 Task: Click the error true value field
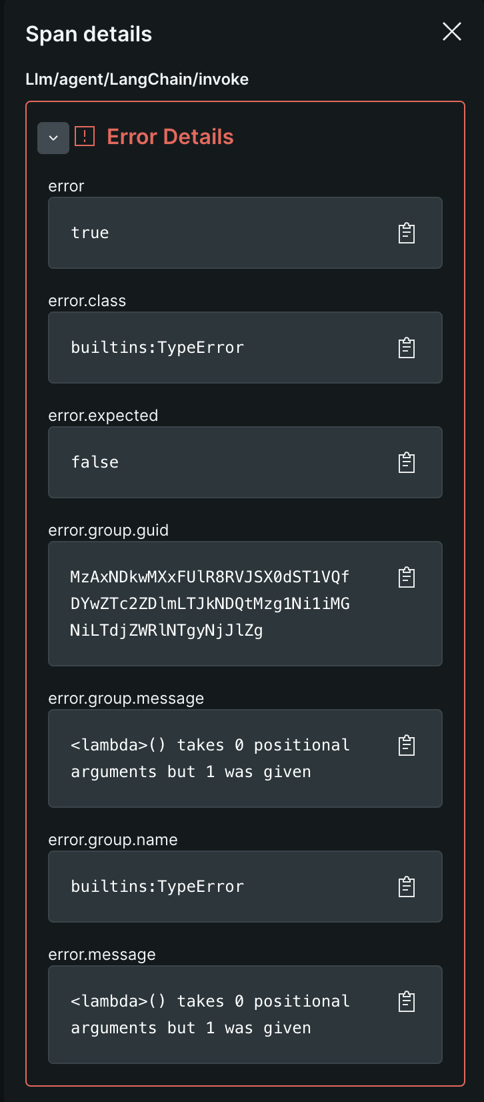coord(90,233)
